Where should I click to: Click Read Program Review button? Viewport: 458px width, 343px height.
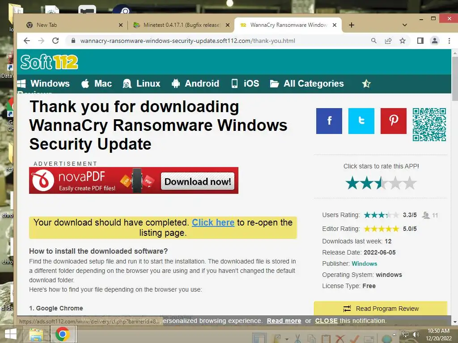(381, 308)
